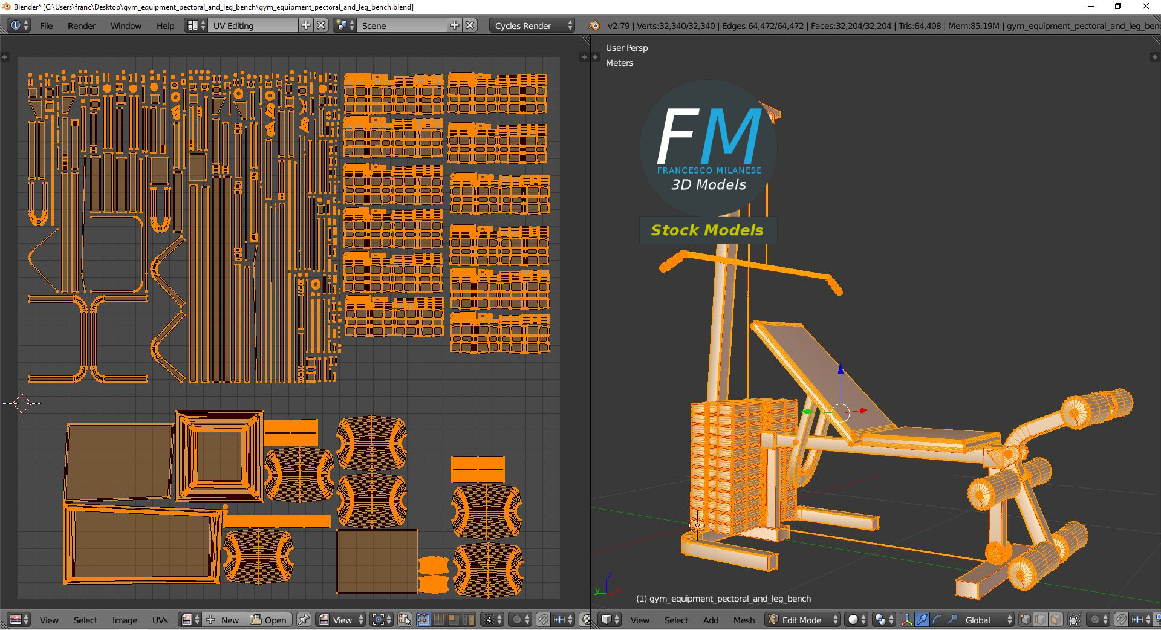Screen dimensions: 1161x630
Task: Enable UV island selection mode
Action: point(469,620)
